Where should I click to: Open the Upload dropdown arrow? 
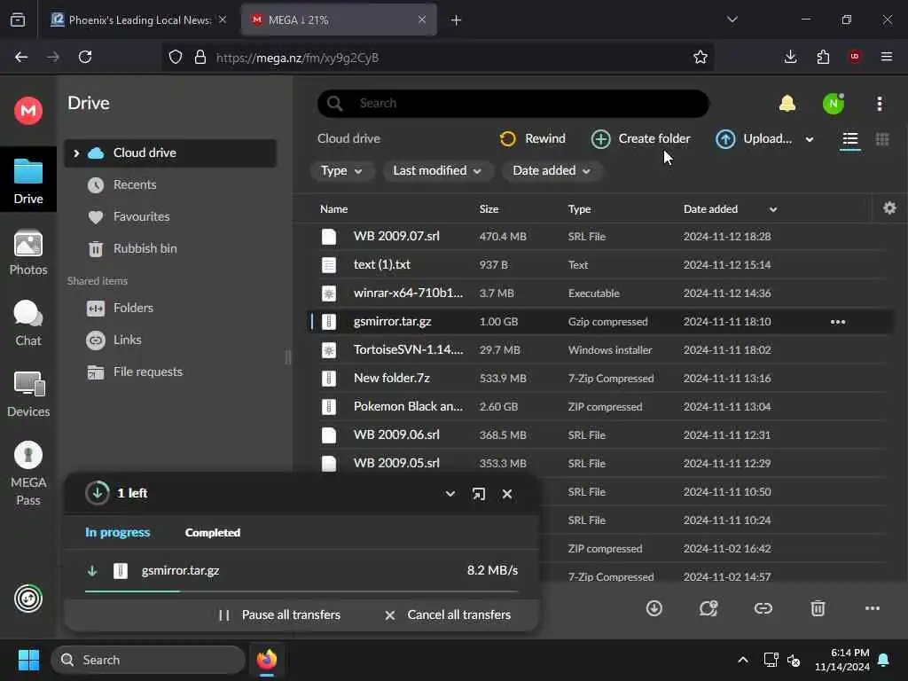[x=809, y=139]
